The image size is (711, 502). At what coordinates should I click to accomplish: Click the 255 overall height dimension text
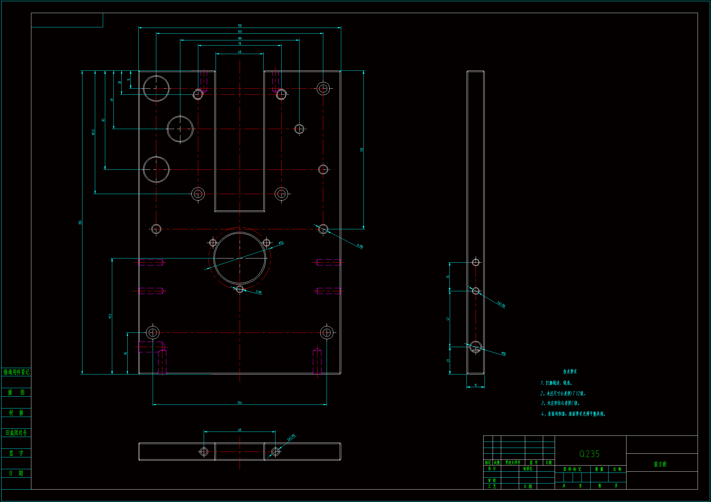point(80,222)
